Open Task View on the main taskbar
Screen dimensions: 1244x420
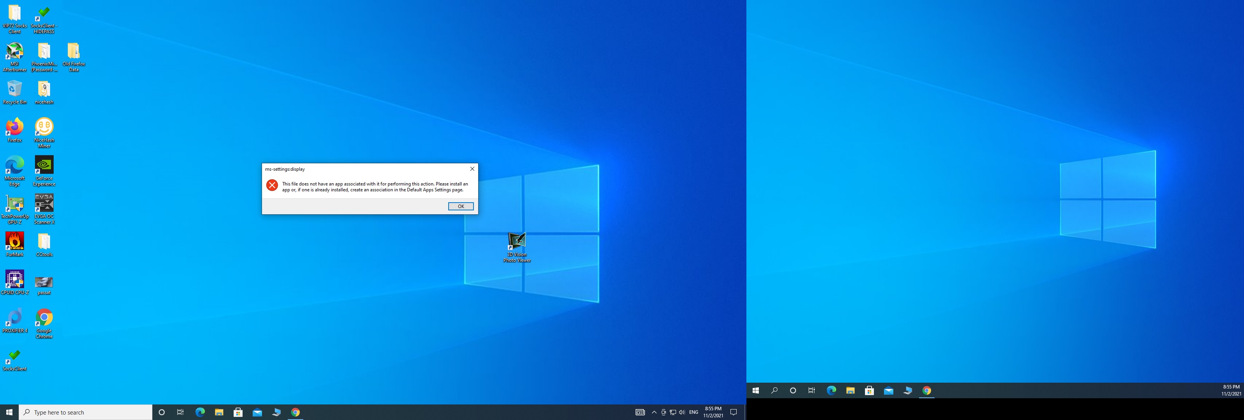[180, 412]
